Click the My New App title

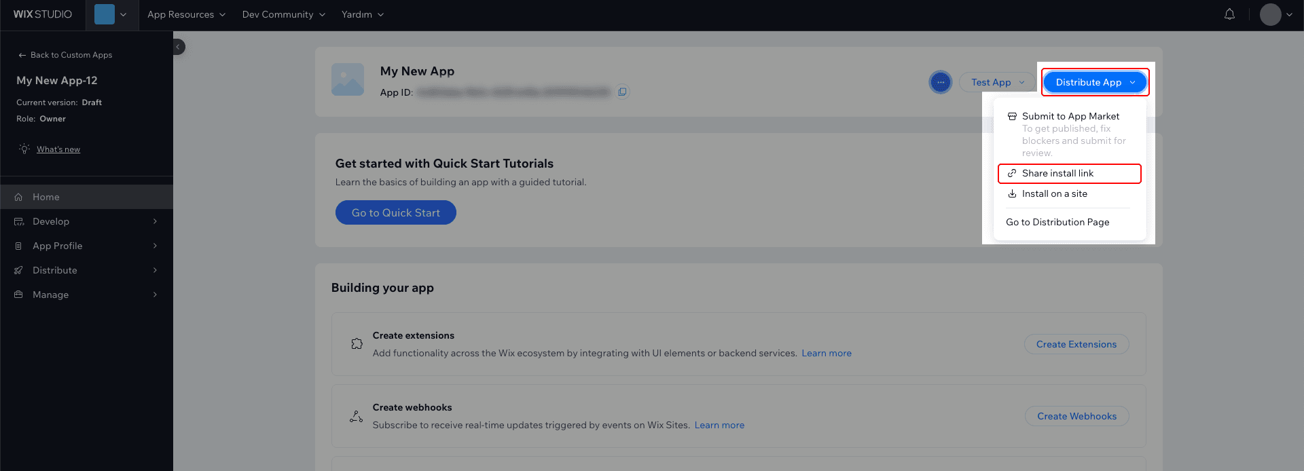pyautogui.click(x=417, y=71)
